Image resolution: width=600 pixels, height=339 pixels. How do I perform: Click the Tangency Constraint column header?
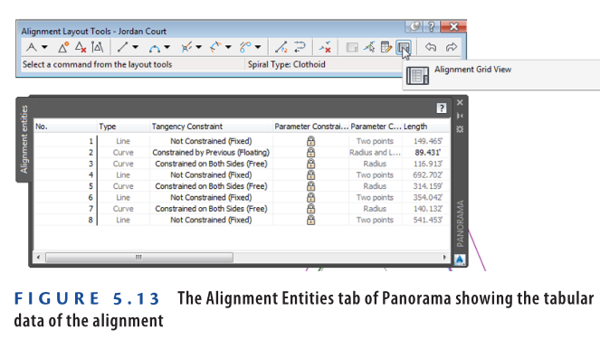[211, 127]
